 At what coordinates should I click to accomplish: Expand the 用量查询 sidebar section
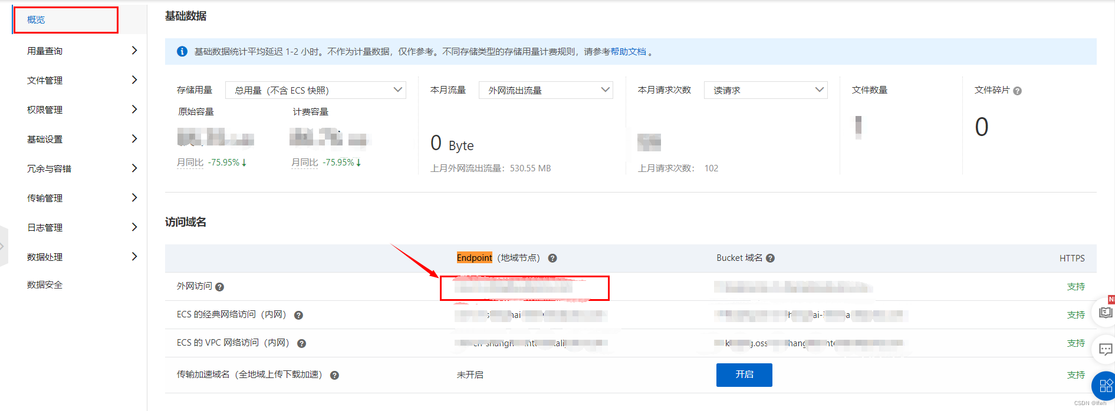(82, 51)
